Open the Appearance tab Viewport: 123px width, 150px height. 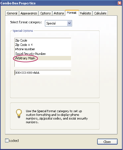pyautogui.click(x=29, y=13)
